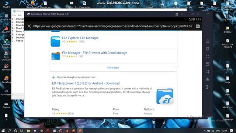
Task: Click the browser page vertical scrollbar
Action: click(x=201, y=40)
